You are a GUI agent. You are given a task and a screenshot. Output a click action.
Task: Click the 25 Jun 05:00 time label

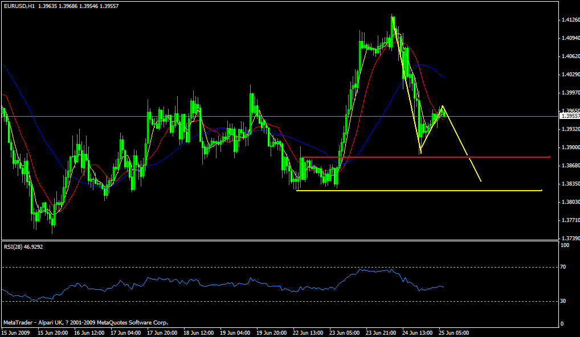tap(454, 333)
